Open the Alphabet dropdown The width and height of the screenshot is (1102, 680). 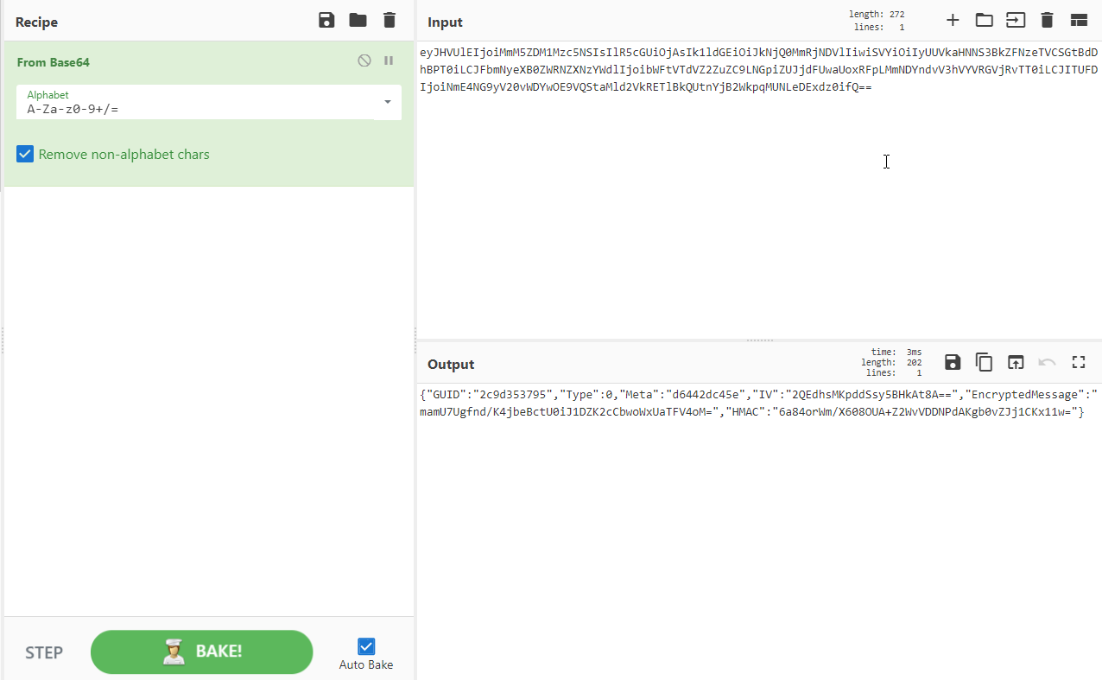[x=387, y=102]
